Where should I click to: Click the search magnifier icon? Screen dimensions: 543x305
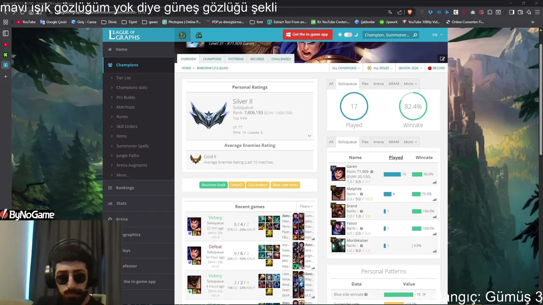[x=415, y=35]
